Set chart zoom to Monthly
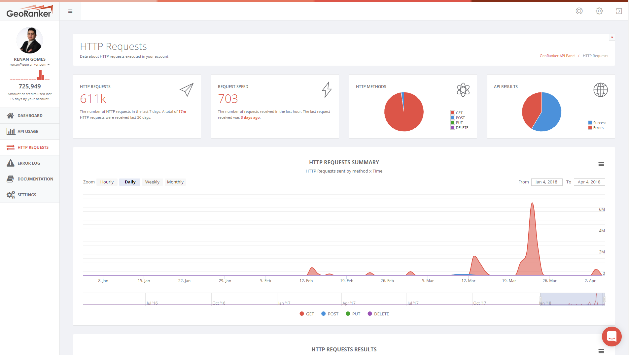Viewport: 629px width, 355px height. click(x=175, y=182)
